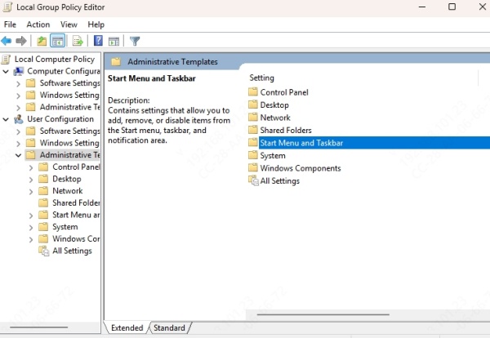Viewport: 490px width, 338px height.
Task: Open the Help menu
Action: (x=96, y=24)
